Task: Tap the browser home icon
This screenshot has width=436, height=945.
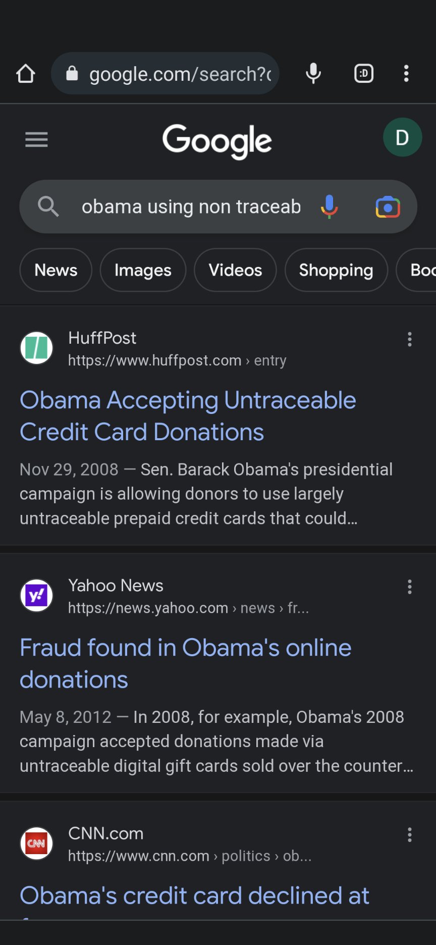Action: click(26, 74)
